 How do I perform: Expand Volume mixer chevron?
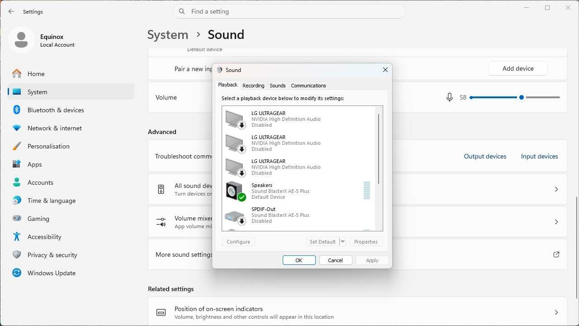pos(556,222)
